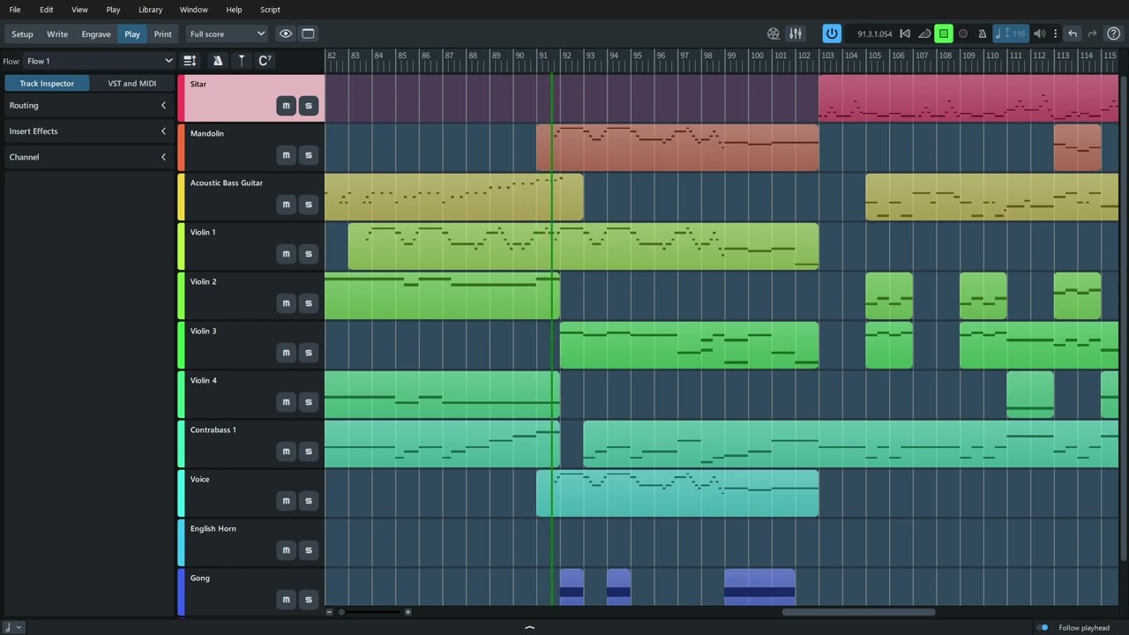Solo the Voice track
Viewport: 1129px width, 635px height.
click(308, 501)
